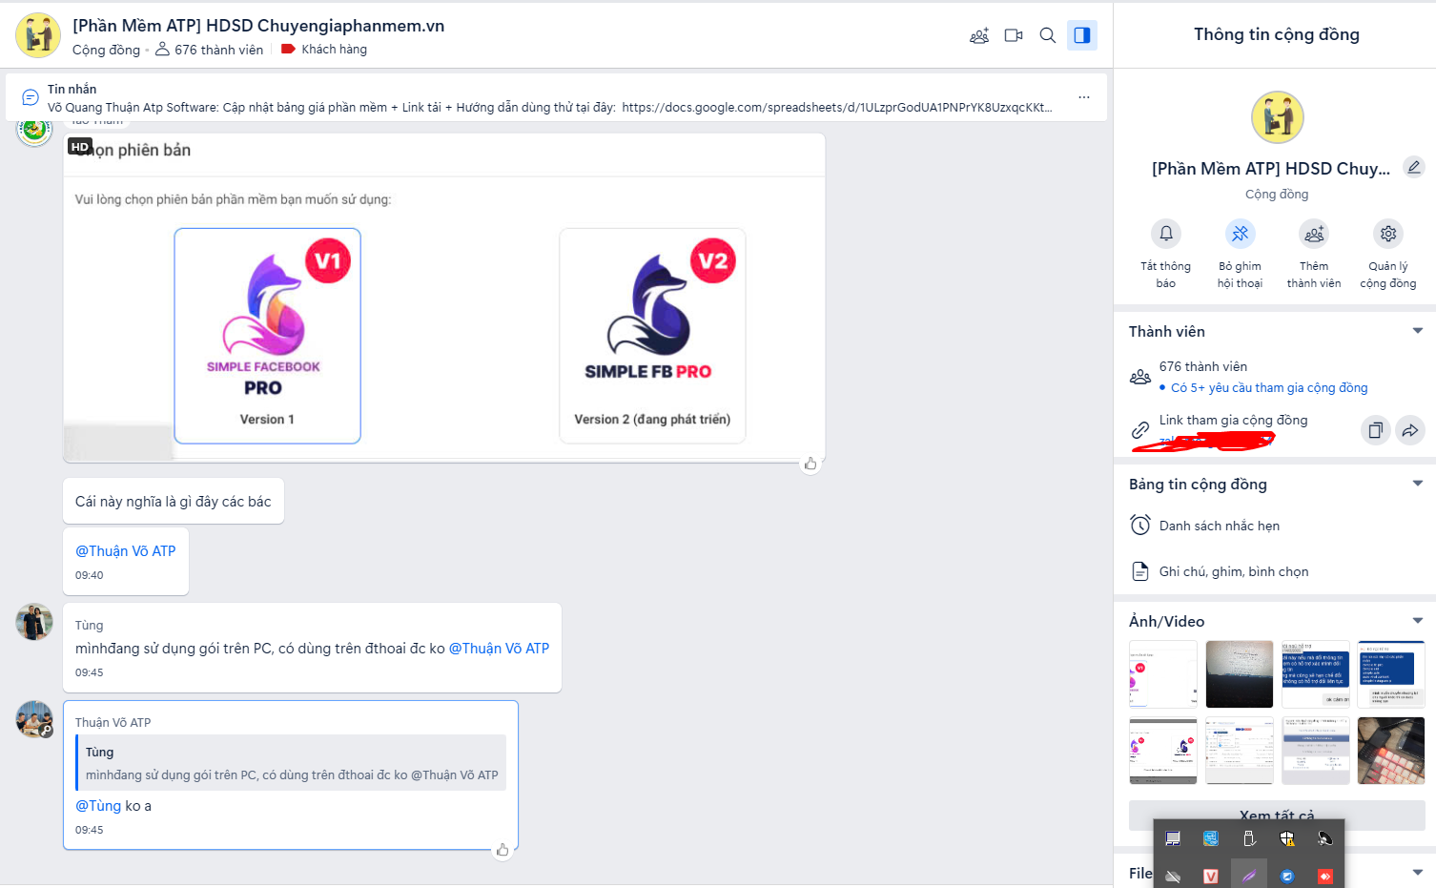Unpin conversation with Bỏ ghim hội thoại
This screenshot has width=1436, height=888.
click(x=1240, y=234)
